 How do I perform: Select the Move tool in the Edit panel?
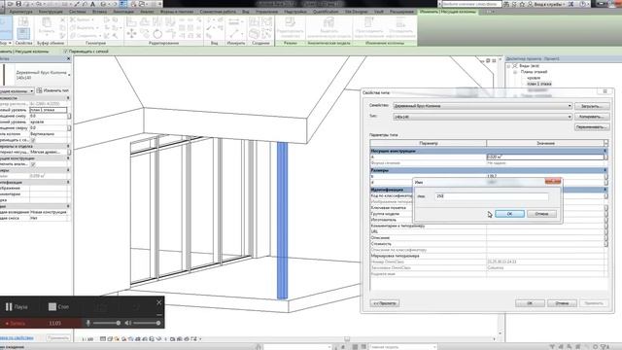(x=131, y=34)
